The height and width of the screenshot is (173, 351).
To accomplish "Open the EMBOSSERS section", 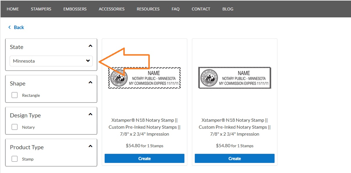I will coord(75,9).
